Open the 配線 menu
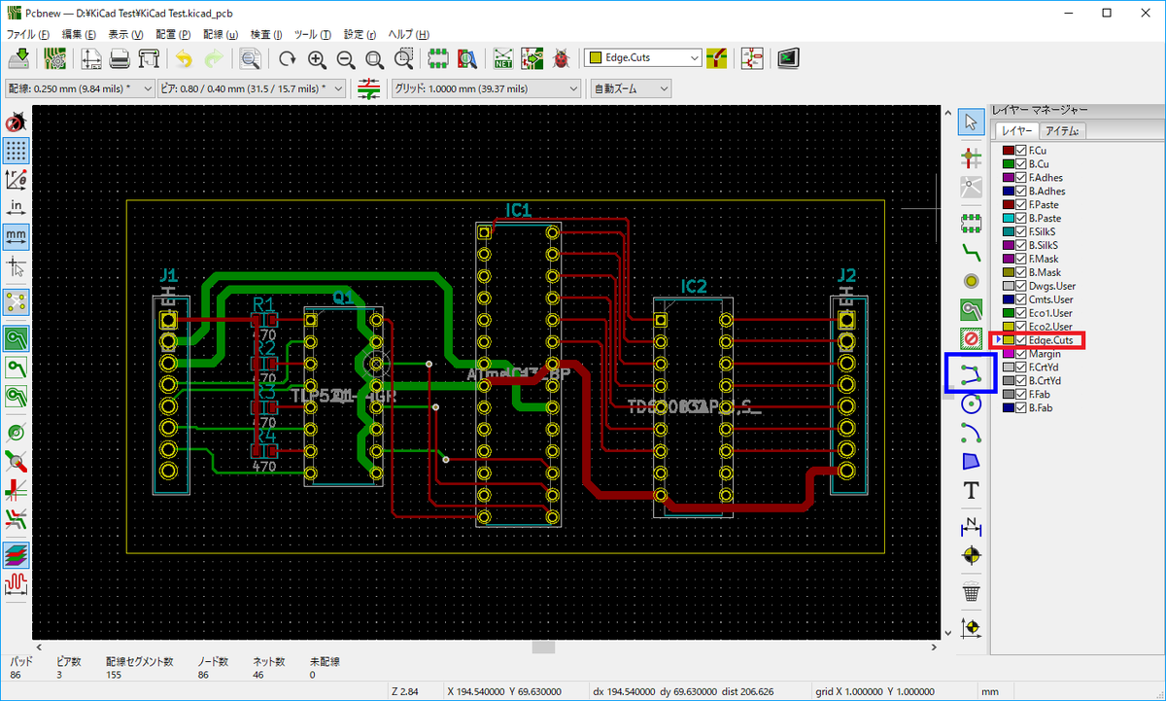Viewport: 1166px width, 701px height. [221, 34]
